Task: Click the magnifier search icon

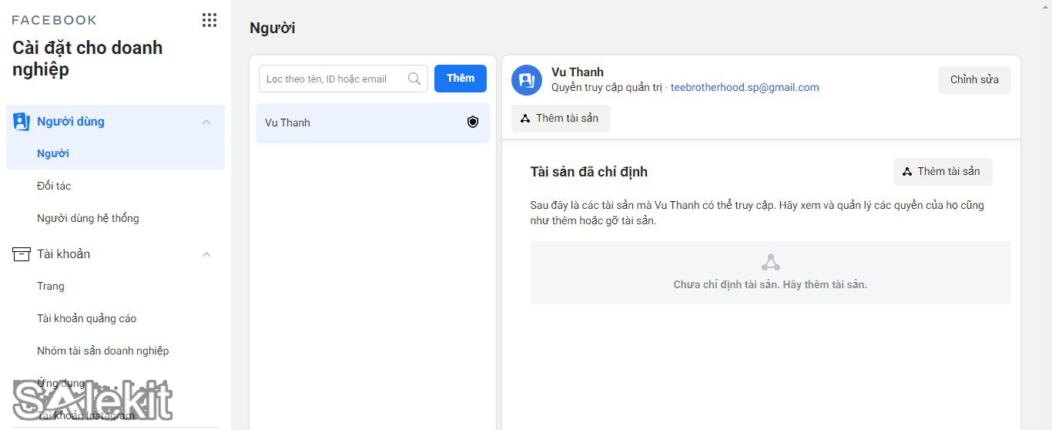Action: coord(414,79)
